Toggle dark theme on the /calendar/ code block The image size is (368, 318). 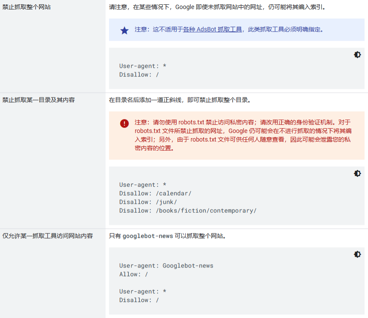[x=357, y=173]
